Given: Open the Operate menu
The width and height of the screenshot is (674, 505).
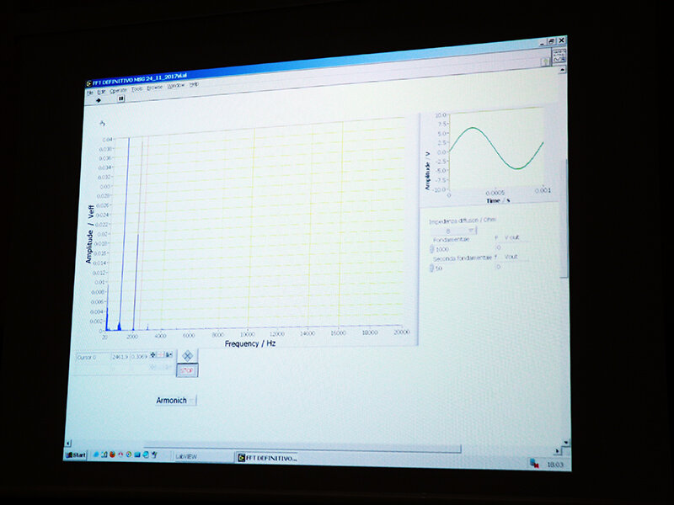Looking at the screenshot, I should pos(118,89).
